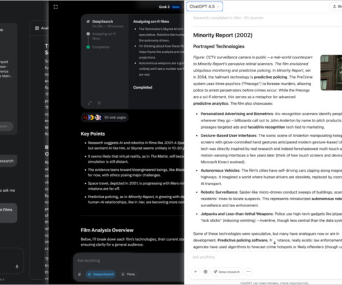Click the globe web search icon
The height and width of the screenshot is (285, 342).
205,271
